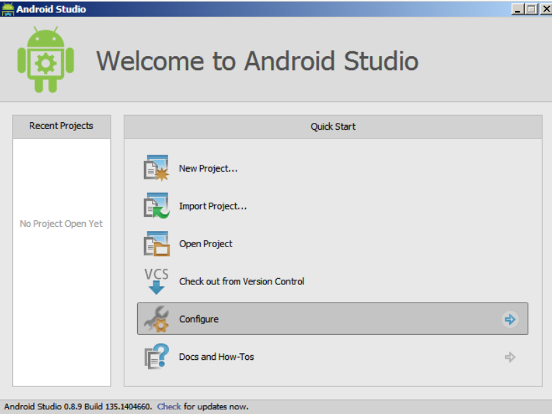
Task: Close the Android Studio window
Action: [x=546, y=9]
